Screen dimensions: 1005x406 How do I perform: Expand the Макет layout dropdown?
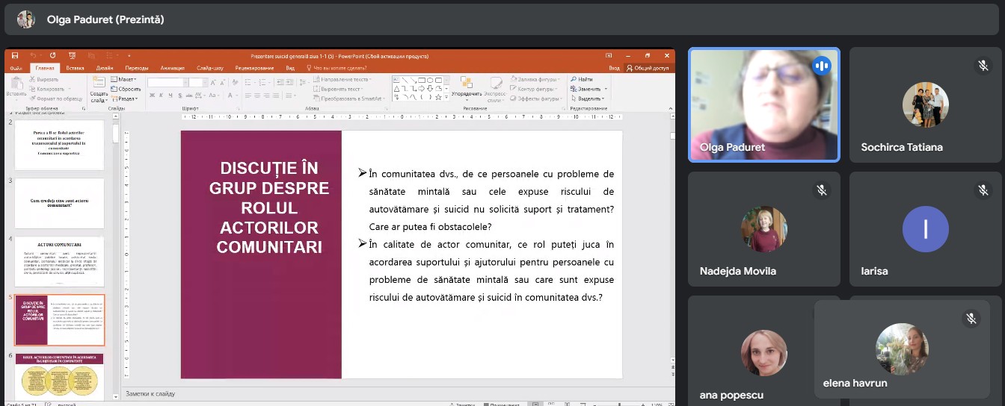125,79
